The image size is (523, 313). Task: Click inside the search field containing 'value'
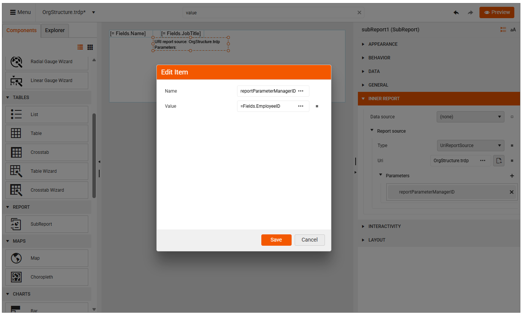pos(265,12)
